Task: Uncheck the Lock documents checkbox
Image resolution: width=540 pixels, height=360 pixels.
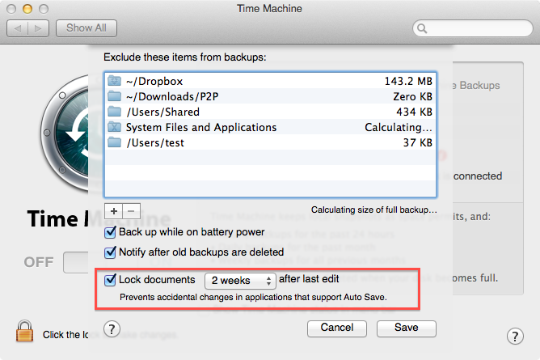Action: tap(110, 279)
